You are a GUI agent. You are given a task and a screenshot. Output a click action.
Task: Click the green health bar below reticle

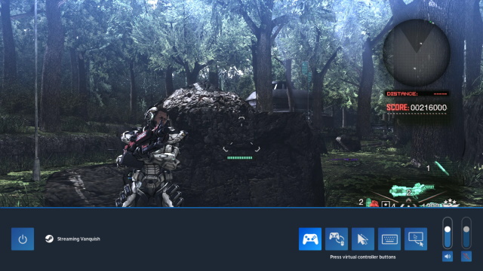click(x=240, y=158)
